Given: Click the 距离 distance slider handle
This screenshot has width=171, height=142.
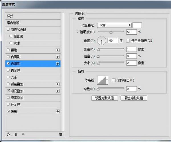Looking at the screenshot, I should (98, 50).
